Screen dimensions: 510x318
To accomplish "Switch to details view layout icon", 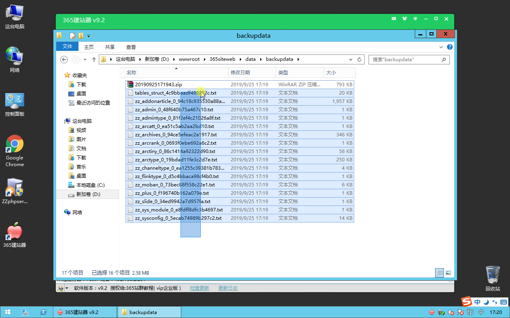I will point(439,273).
